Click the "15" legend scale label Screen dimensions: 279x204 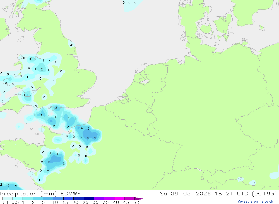65,202
